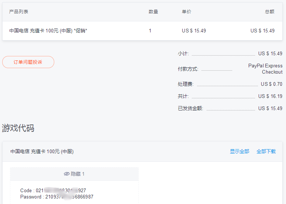Click the 单价 column header
This screenshot has height=204, width=286.
186,12
